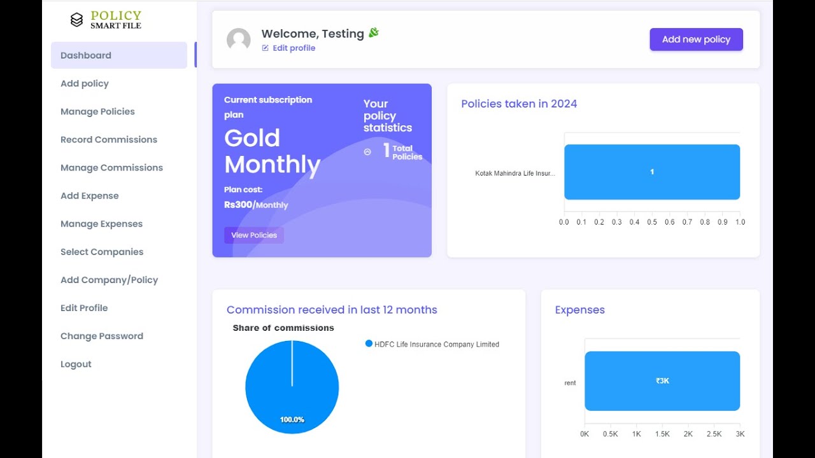Open the Manage Expenses page
Viewport: 815px width, 458px height.
pyautogui.click(x=101, y=224)
